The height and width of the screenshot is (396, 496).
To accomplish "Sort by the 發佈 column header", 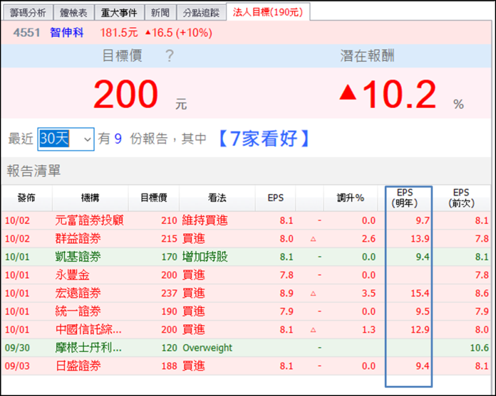I will tap(27, 198).
